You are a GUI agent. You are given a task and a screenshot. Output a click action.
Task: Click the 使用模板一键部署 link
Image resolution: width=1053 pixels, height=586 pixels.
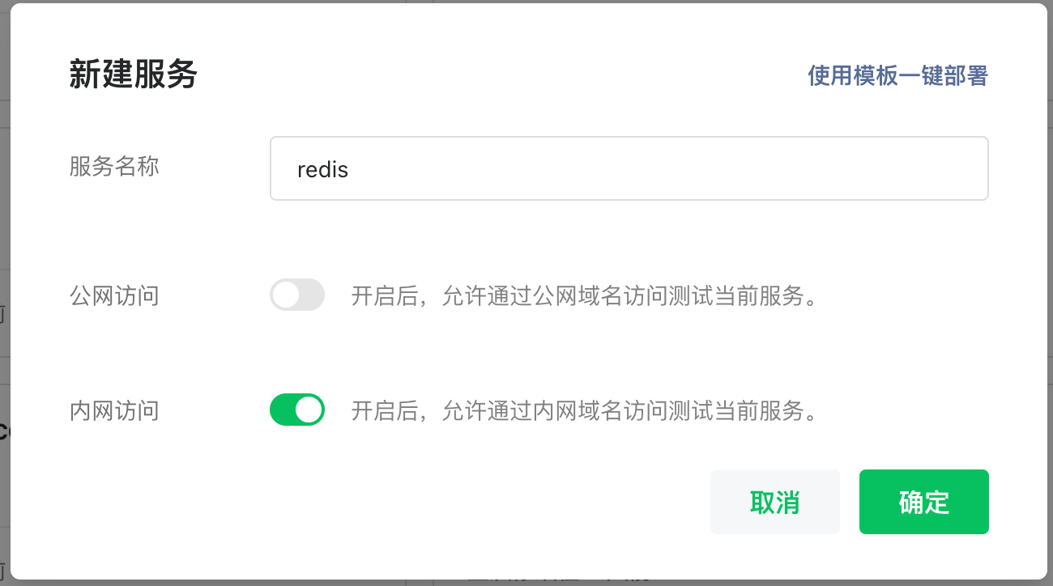(897, 76)
